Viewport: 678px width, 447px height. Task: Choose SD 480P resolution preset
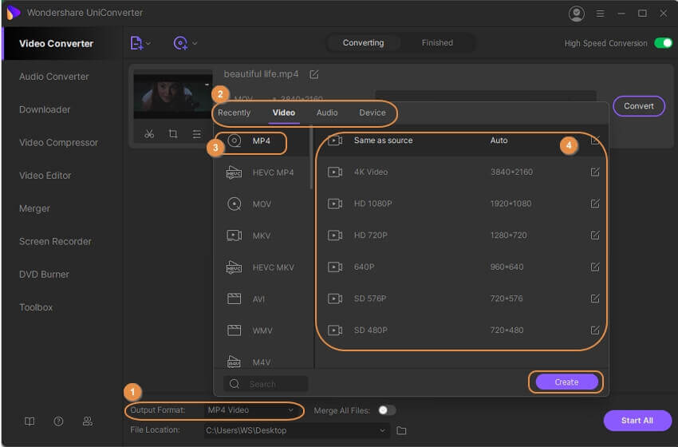click(461, 330)
